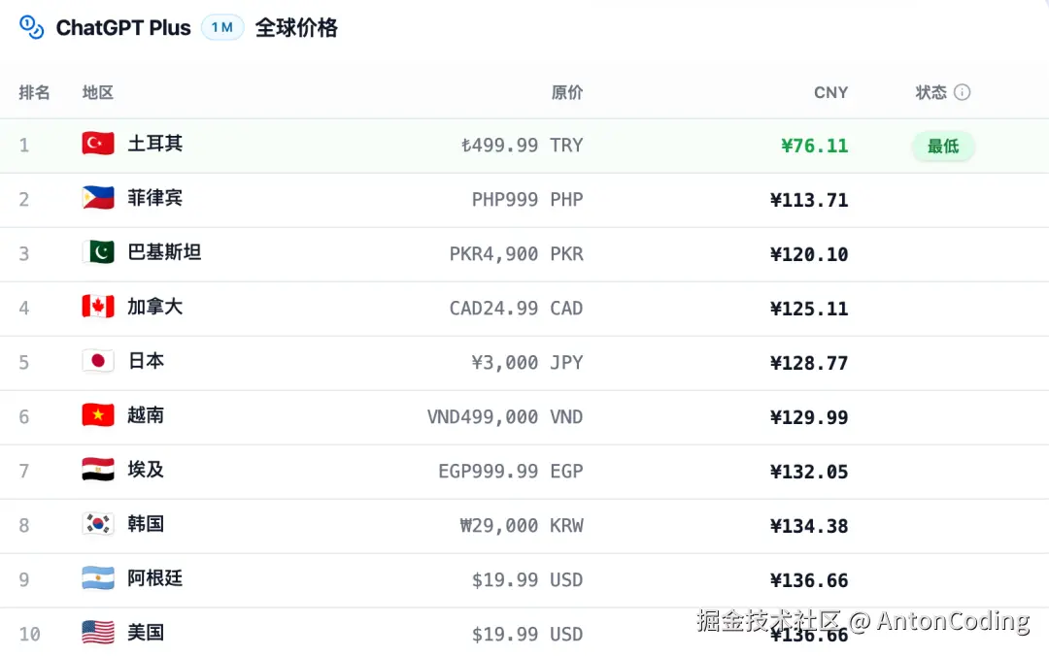The width and height of the screenshot is (1049, 656).
Task: Click the CNY price ¥129.99
Action: pos(809,417)
